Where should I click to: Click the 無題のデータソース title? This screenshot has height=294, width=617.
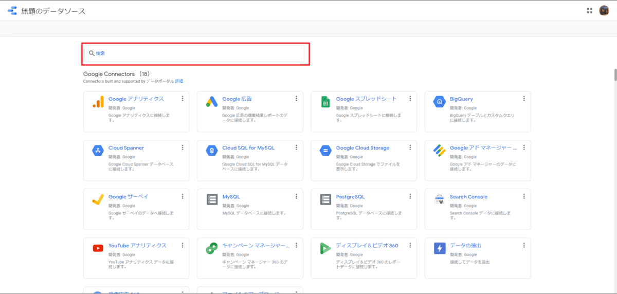point(53,11)
